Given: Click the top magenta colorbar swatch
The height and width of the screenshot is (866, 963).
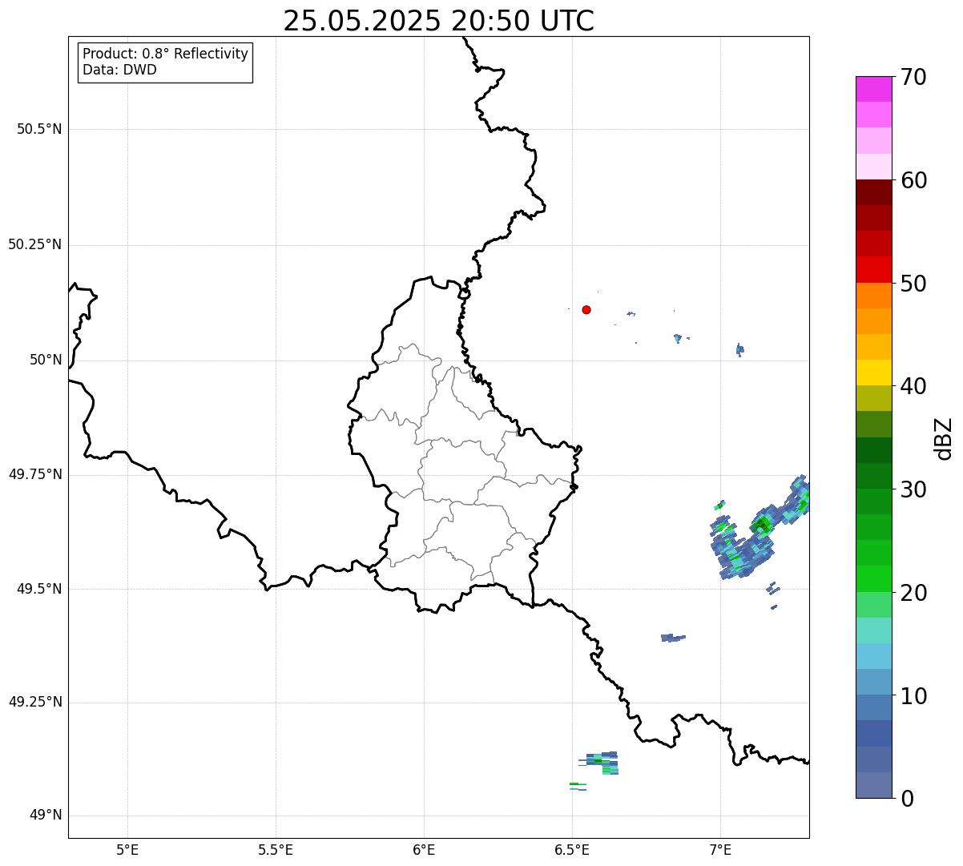Looking at the screenshot, I should 874,89.
